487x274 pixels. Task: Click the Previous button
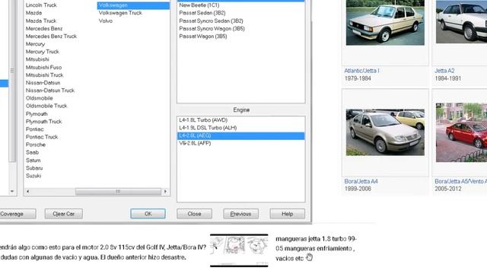(x=240, y=214)
